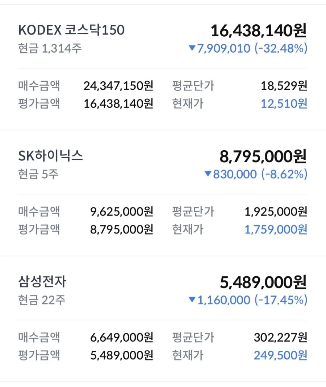Tap KODEX current price 12,510원

click(x=284, y=104)
